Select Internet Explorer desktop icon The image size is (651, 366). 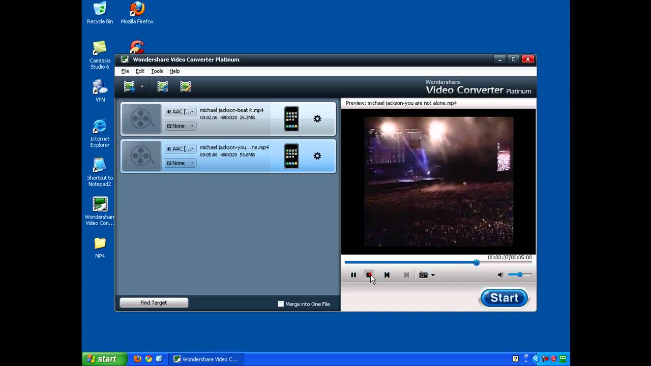point(100,133)
